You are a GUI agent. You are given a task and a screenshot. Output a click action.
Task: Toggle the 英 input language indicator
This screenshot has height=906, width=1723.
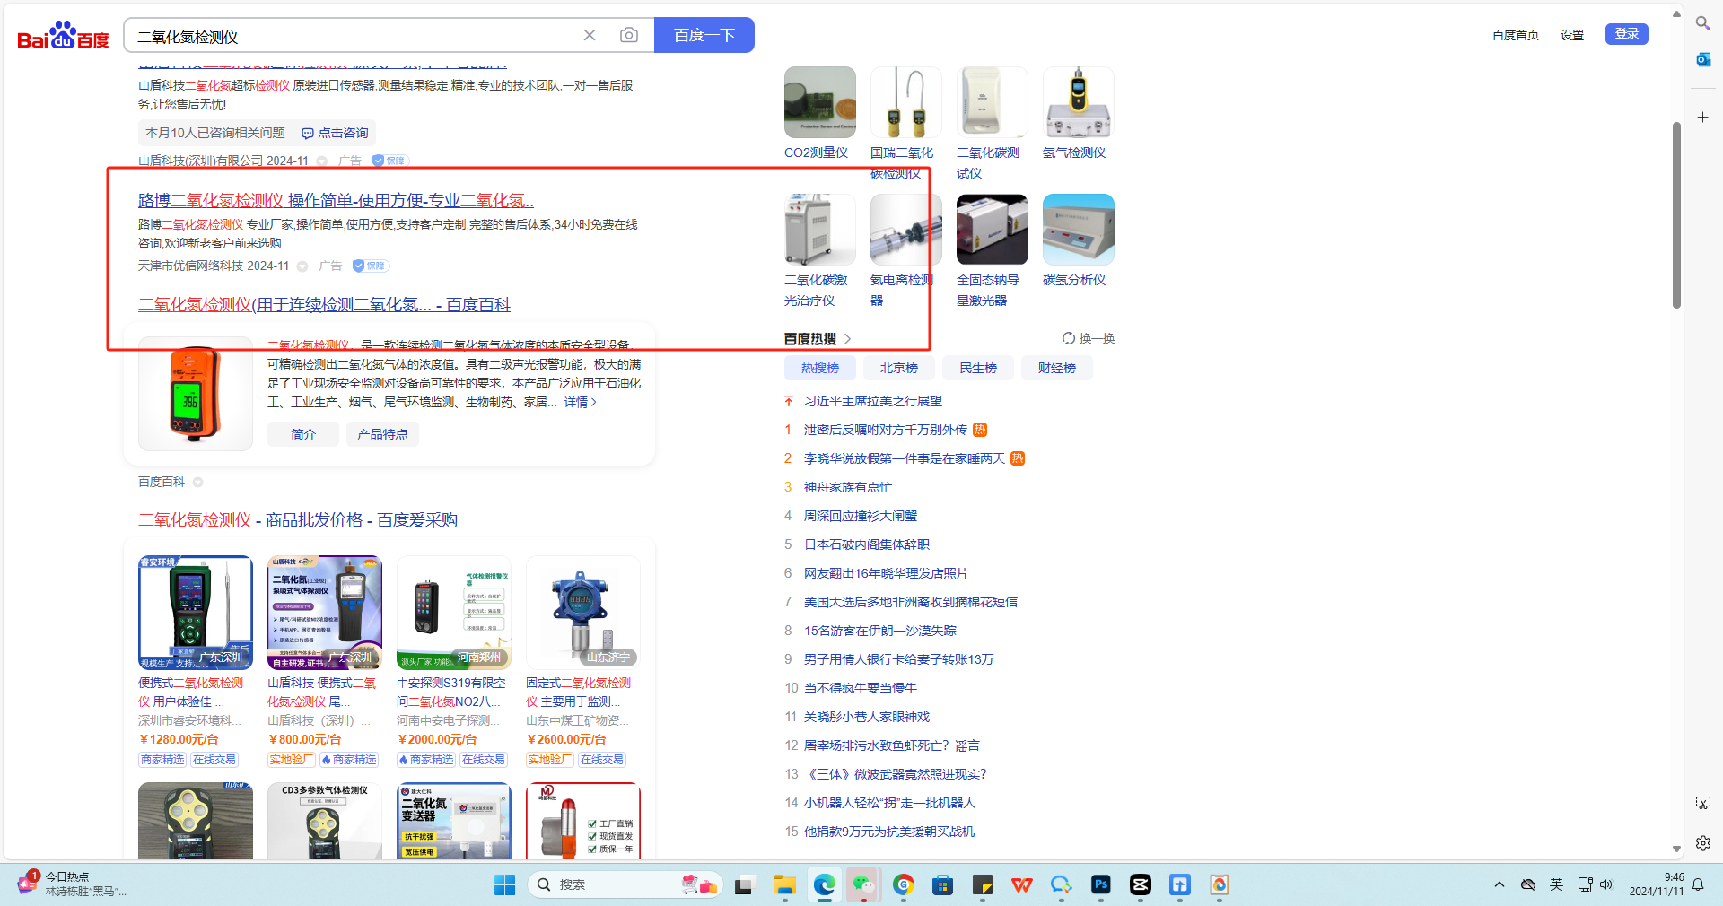click(x=1556, y=884)
